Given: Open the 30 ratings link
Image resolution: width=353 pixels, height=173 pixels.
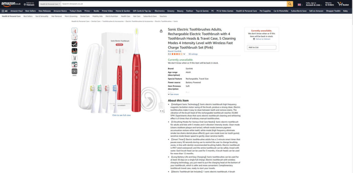Looking at the screenshot, I should [x=193, y=54].
